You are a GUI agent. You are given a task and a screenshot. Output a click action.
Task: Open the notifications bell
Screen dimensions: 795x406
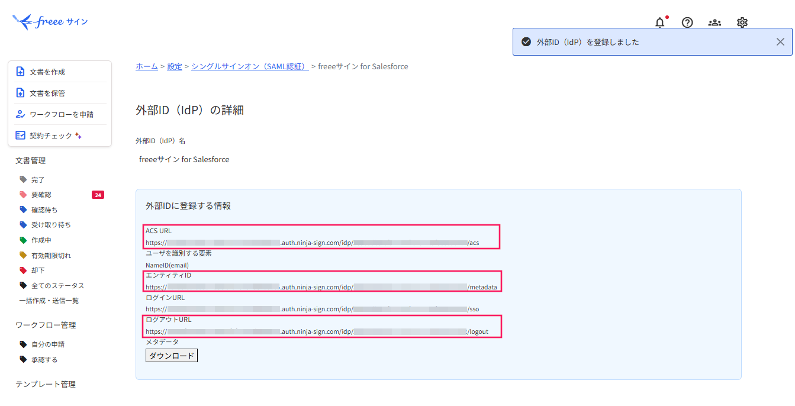660,22
